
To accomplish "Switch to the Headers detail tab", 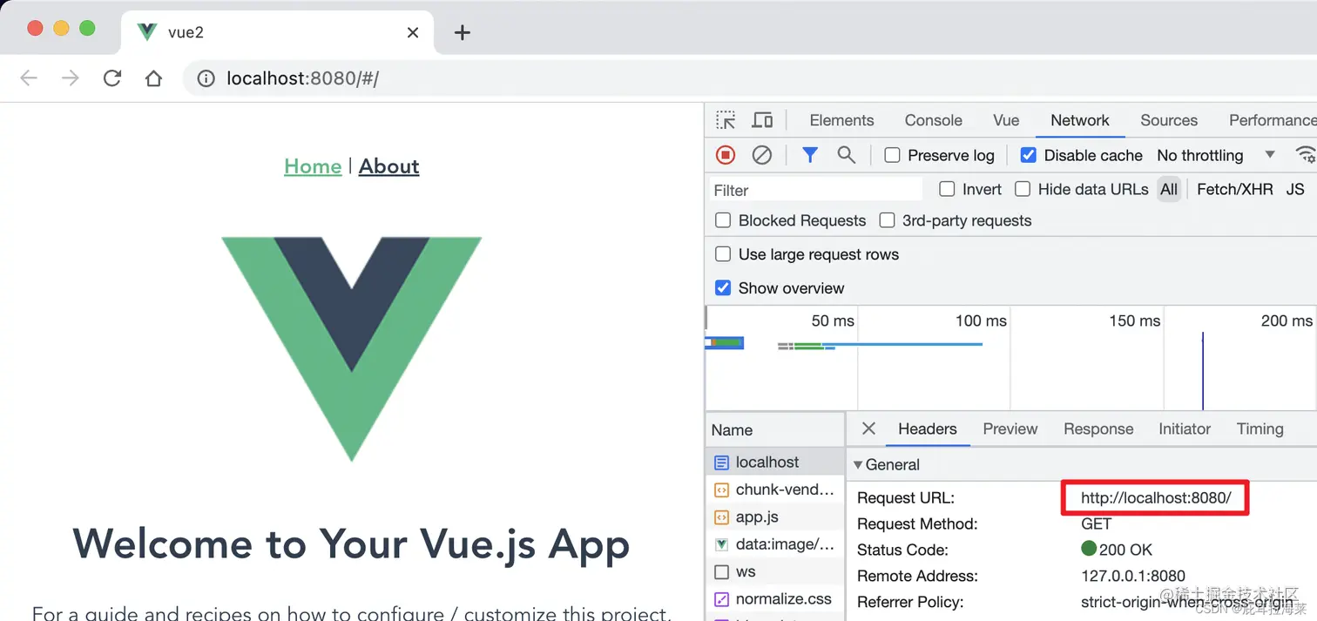I will (928, 429).
